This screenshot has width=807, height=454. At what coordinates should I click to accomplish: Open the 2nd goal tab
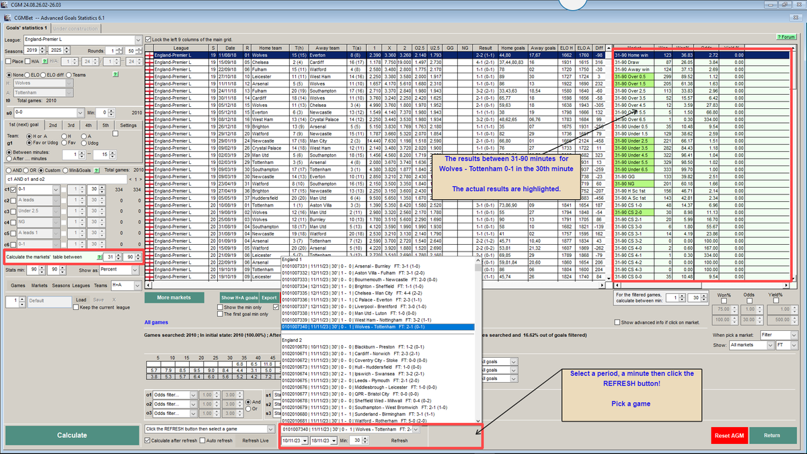tap(52, 125)
